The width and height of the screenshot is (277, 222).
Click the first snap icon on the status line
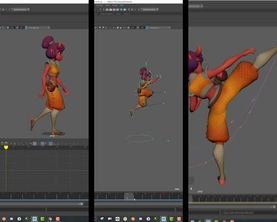click(107, 9)
